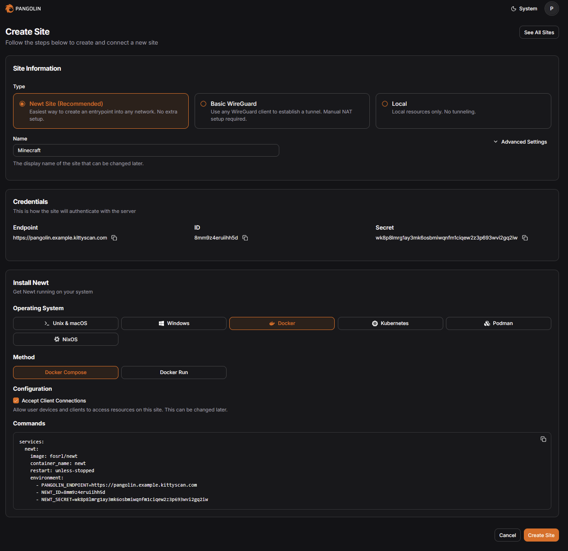Click the Pangolin logo
The height and width of the screenshot is (551, 568).
pyautogui.click(x=23, y=8)
